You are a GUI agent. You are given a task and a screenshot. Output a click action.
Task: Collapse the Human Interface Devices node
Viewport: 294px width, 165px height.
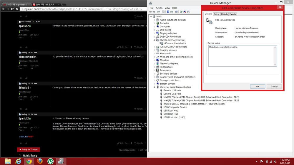155,40
